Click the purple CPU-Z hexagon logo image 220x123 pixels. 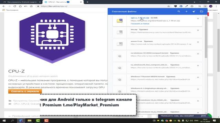click(x=52, y=38)
